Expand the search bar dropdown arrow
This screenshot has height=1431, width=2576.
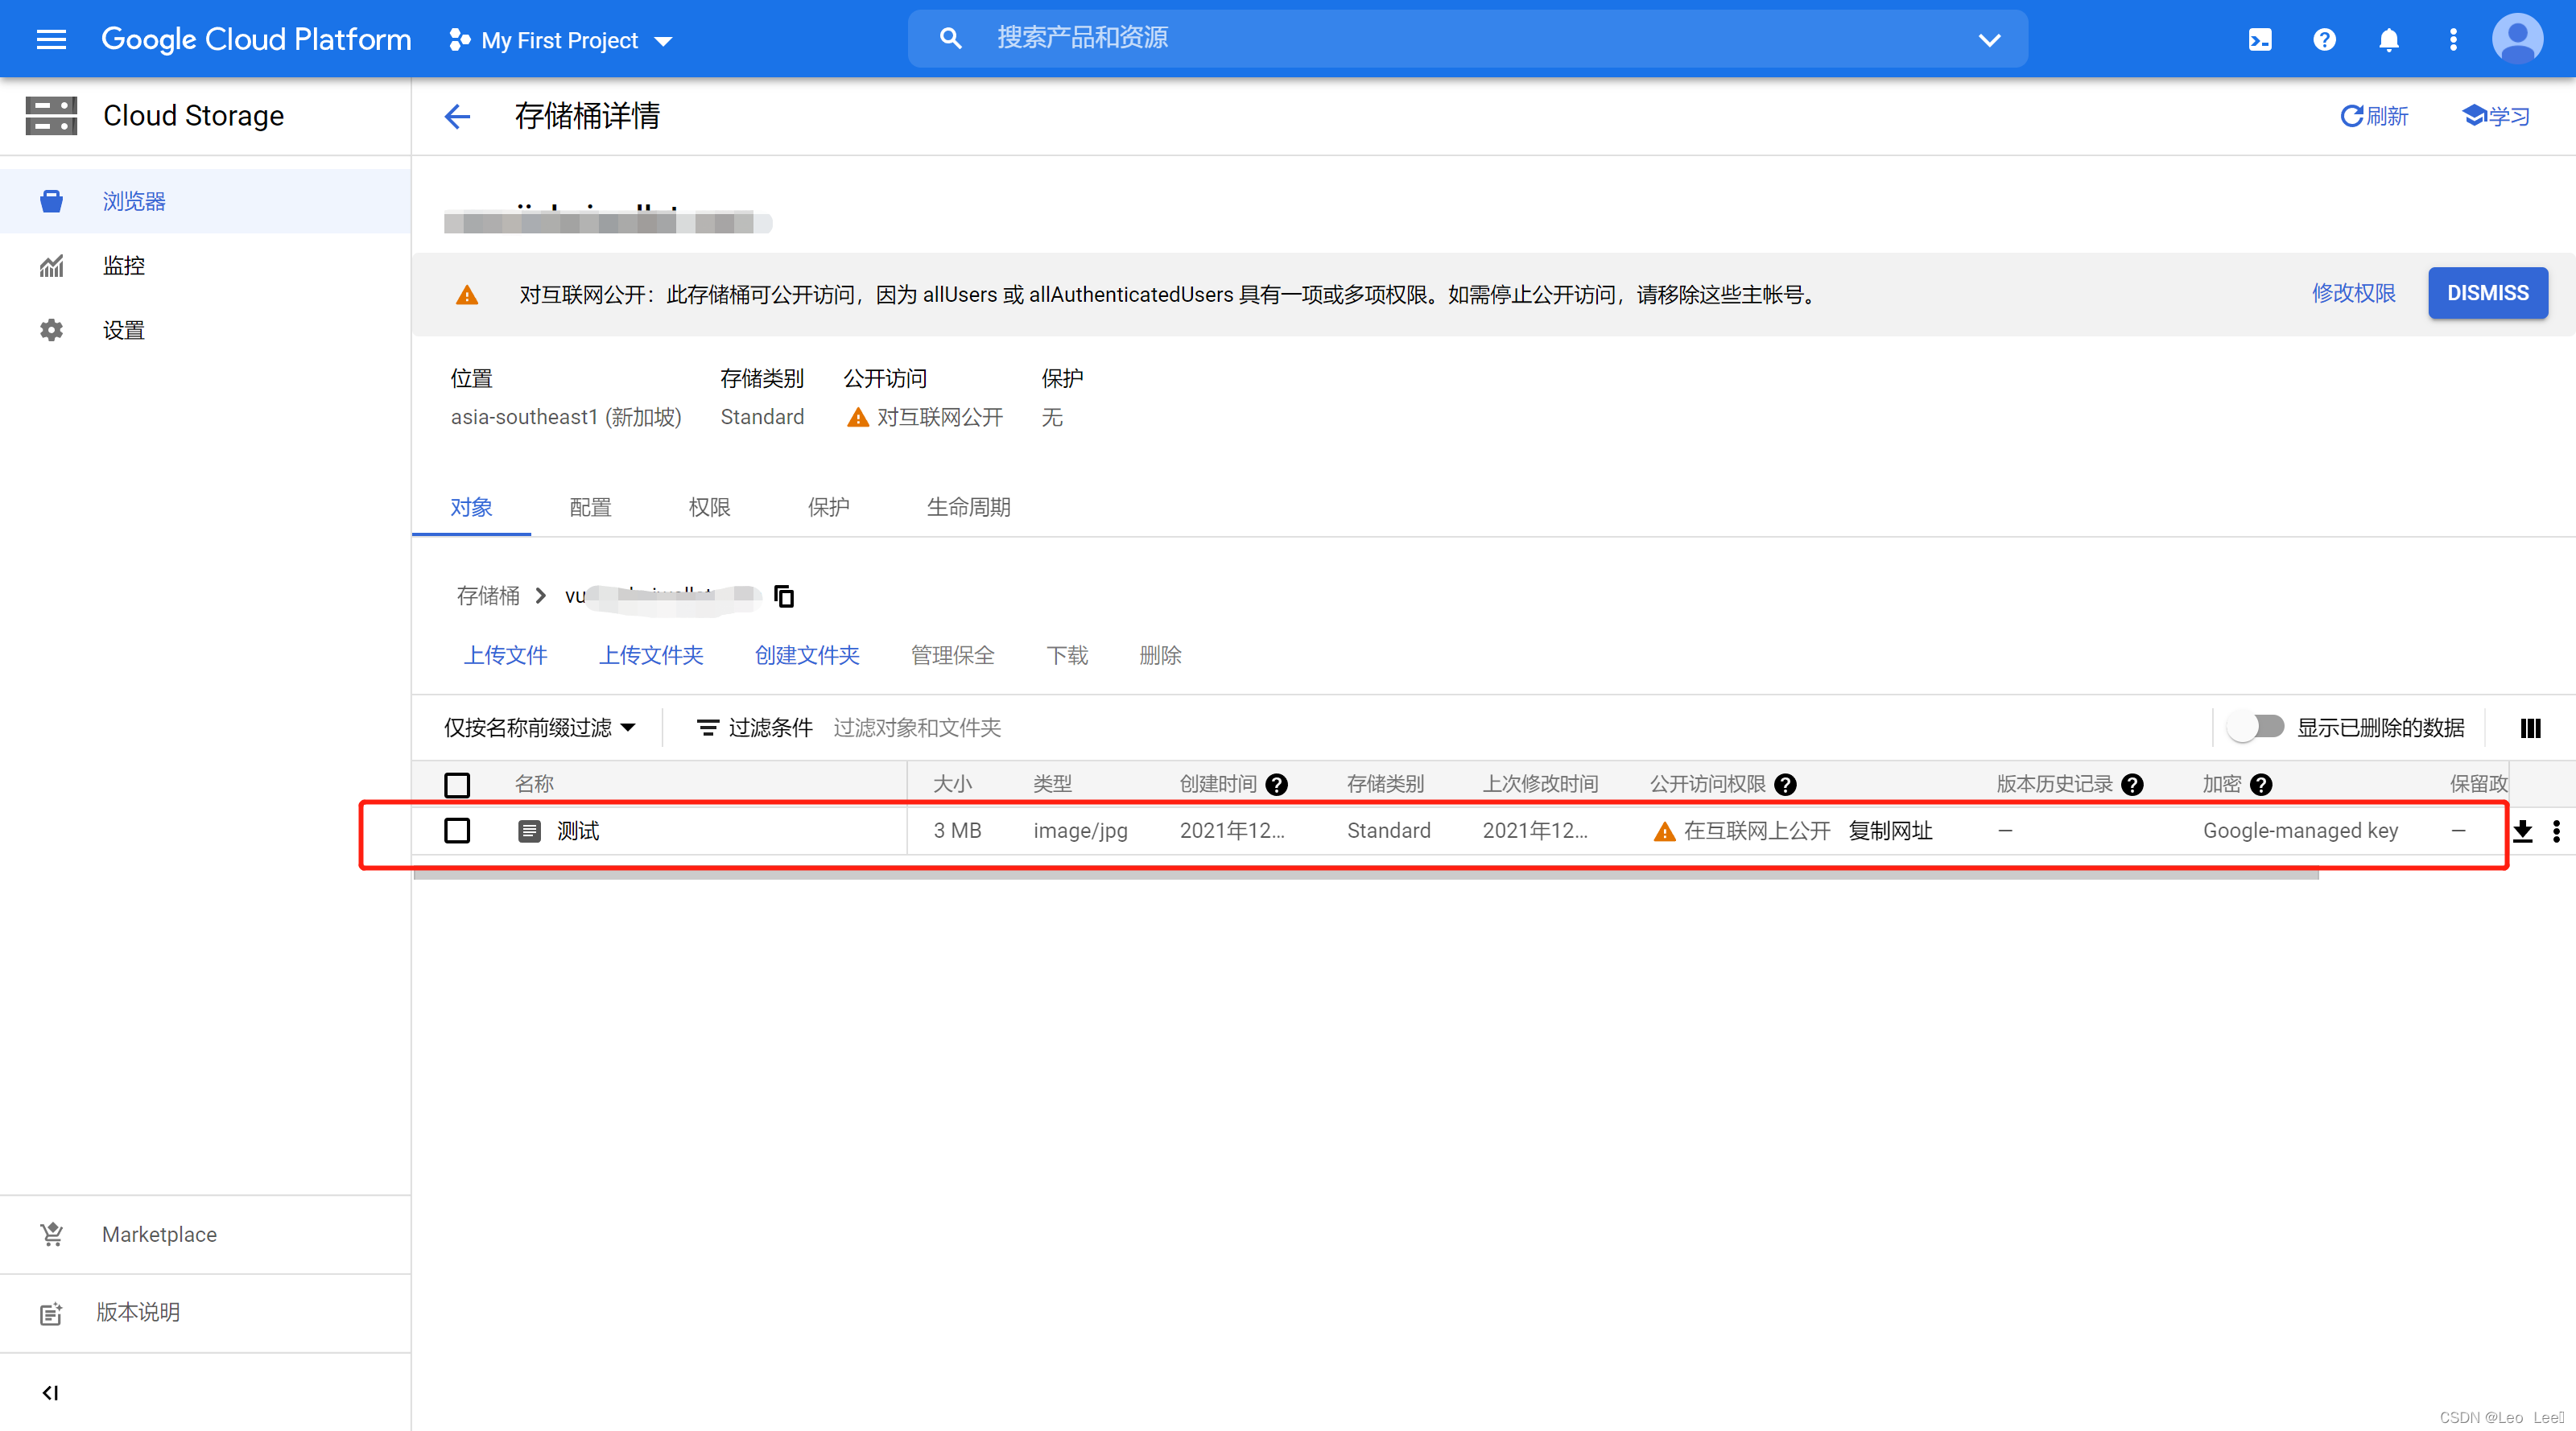point(1989,40)
